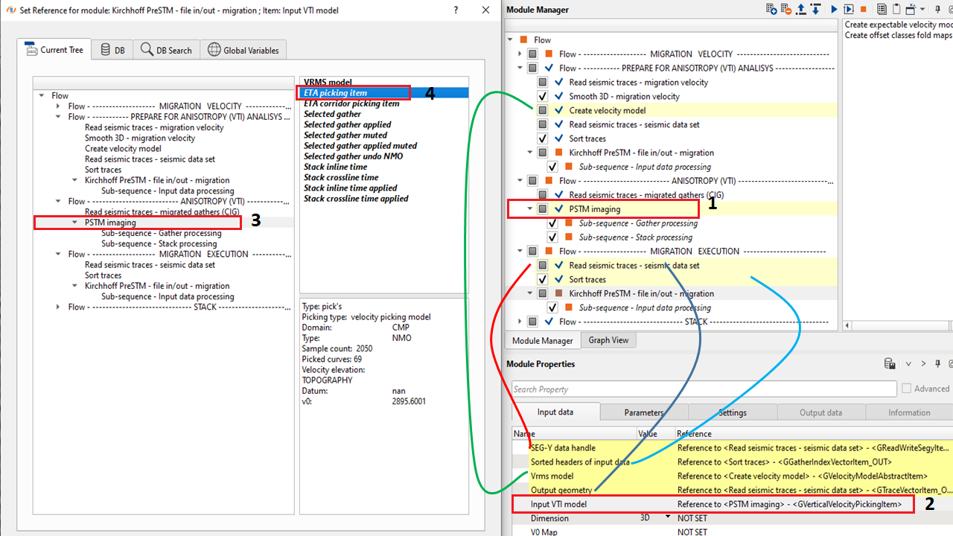
Task: Click the paste clipboard icon in Module Manager
Action: point(896,10)
